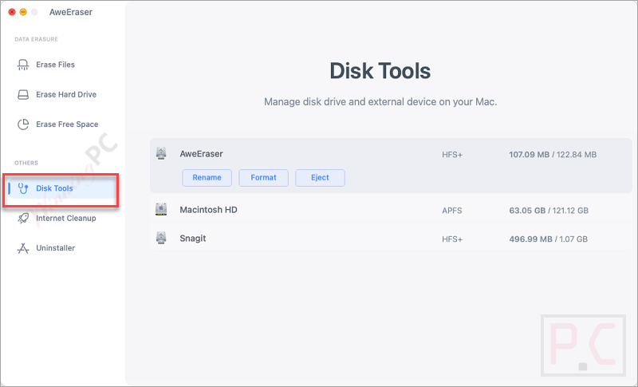638x387 pixels.
Task: Close the AweEraser window
Action: coord(12,12)
